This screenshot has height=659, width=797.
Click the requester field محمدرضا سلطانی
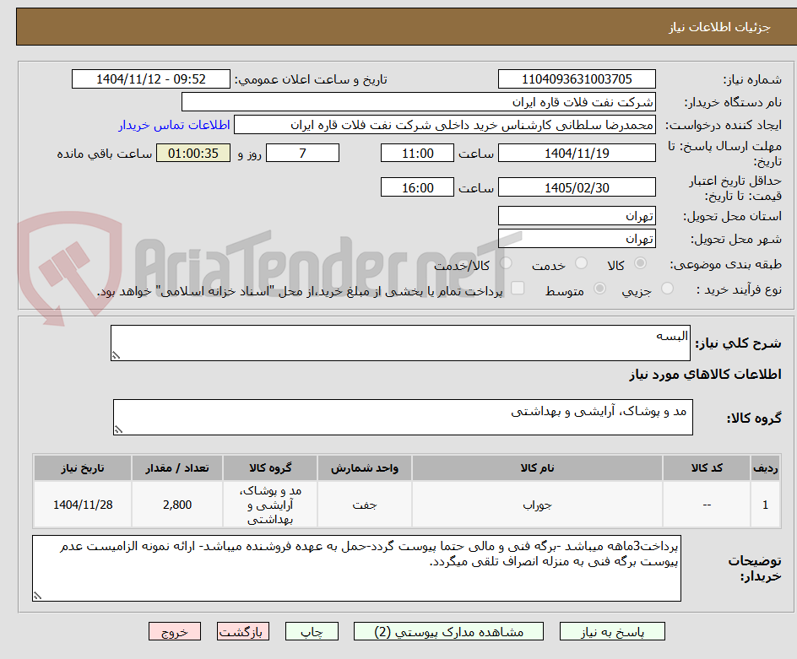click(x=445, y=125)
